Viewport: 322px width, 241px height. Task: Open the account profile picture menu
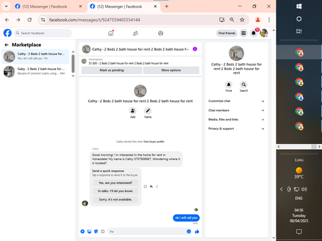coord(263,33)
